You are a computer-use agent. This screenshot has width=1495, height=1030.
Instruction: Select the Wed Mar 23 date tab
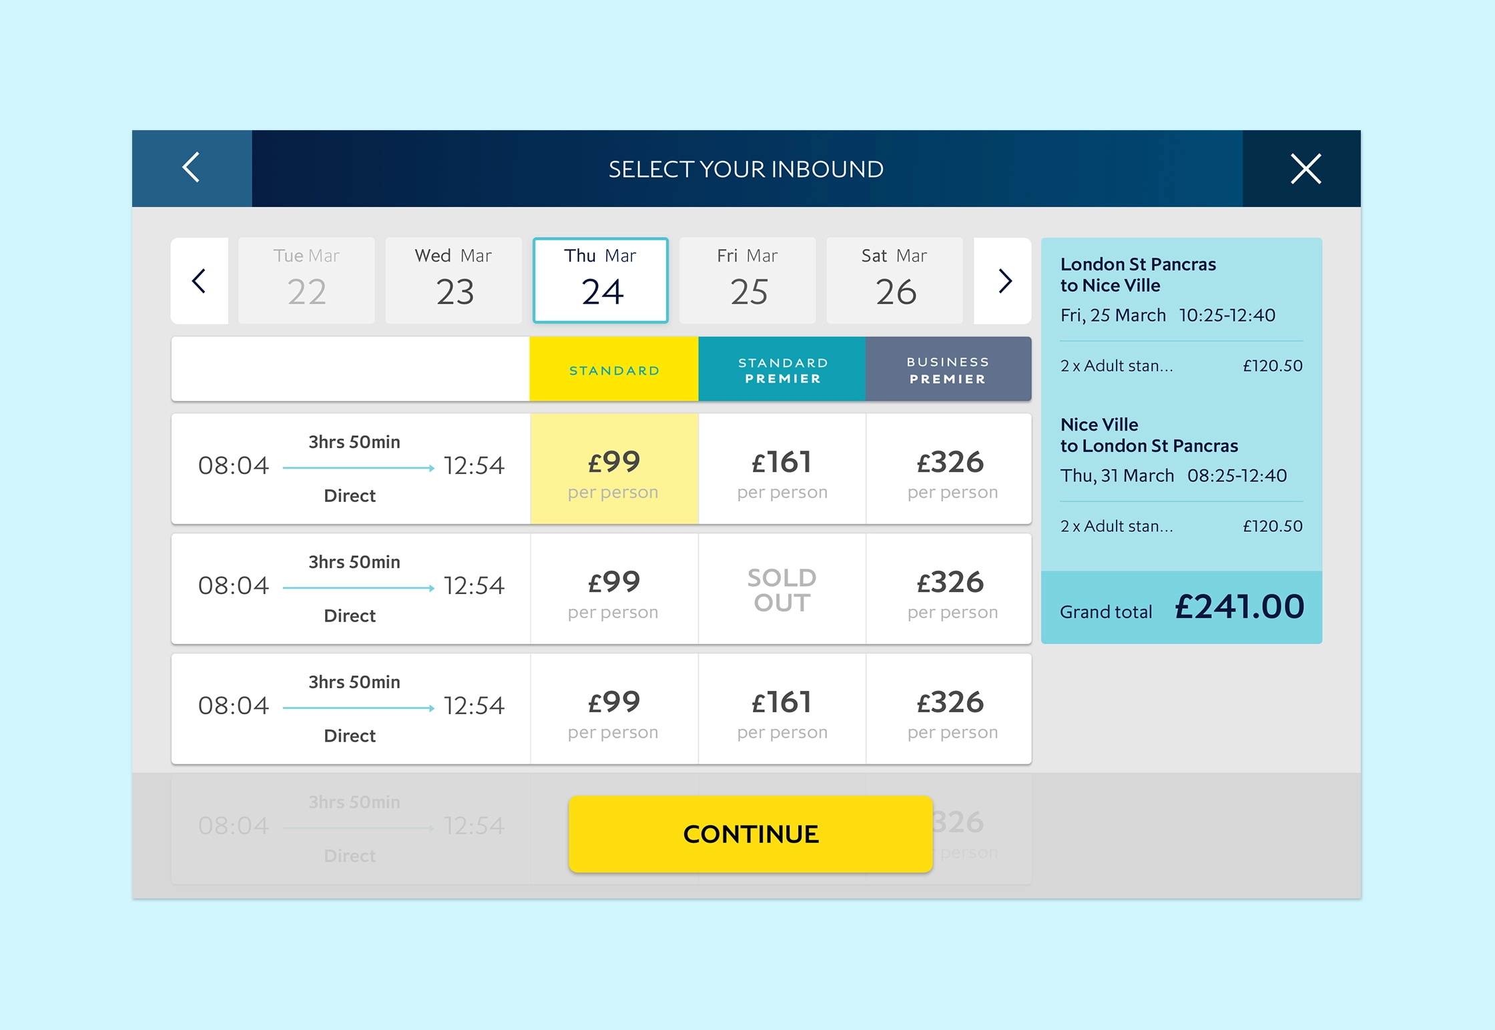point(454,280)
